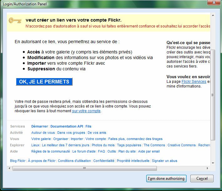Click the horizontal scrollbar right arrow

click(x=207, y=168)
